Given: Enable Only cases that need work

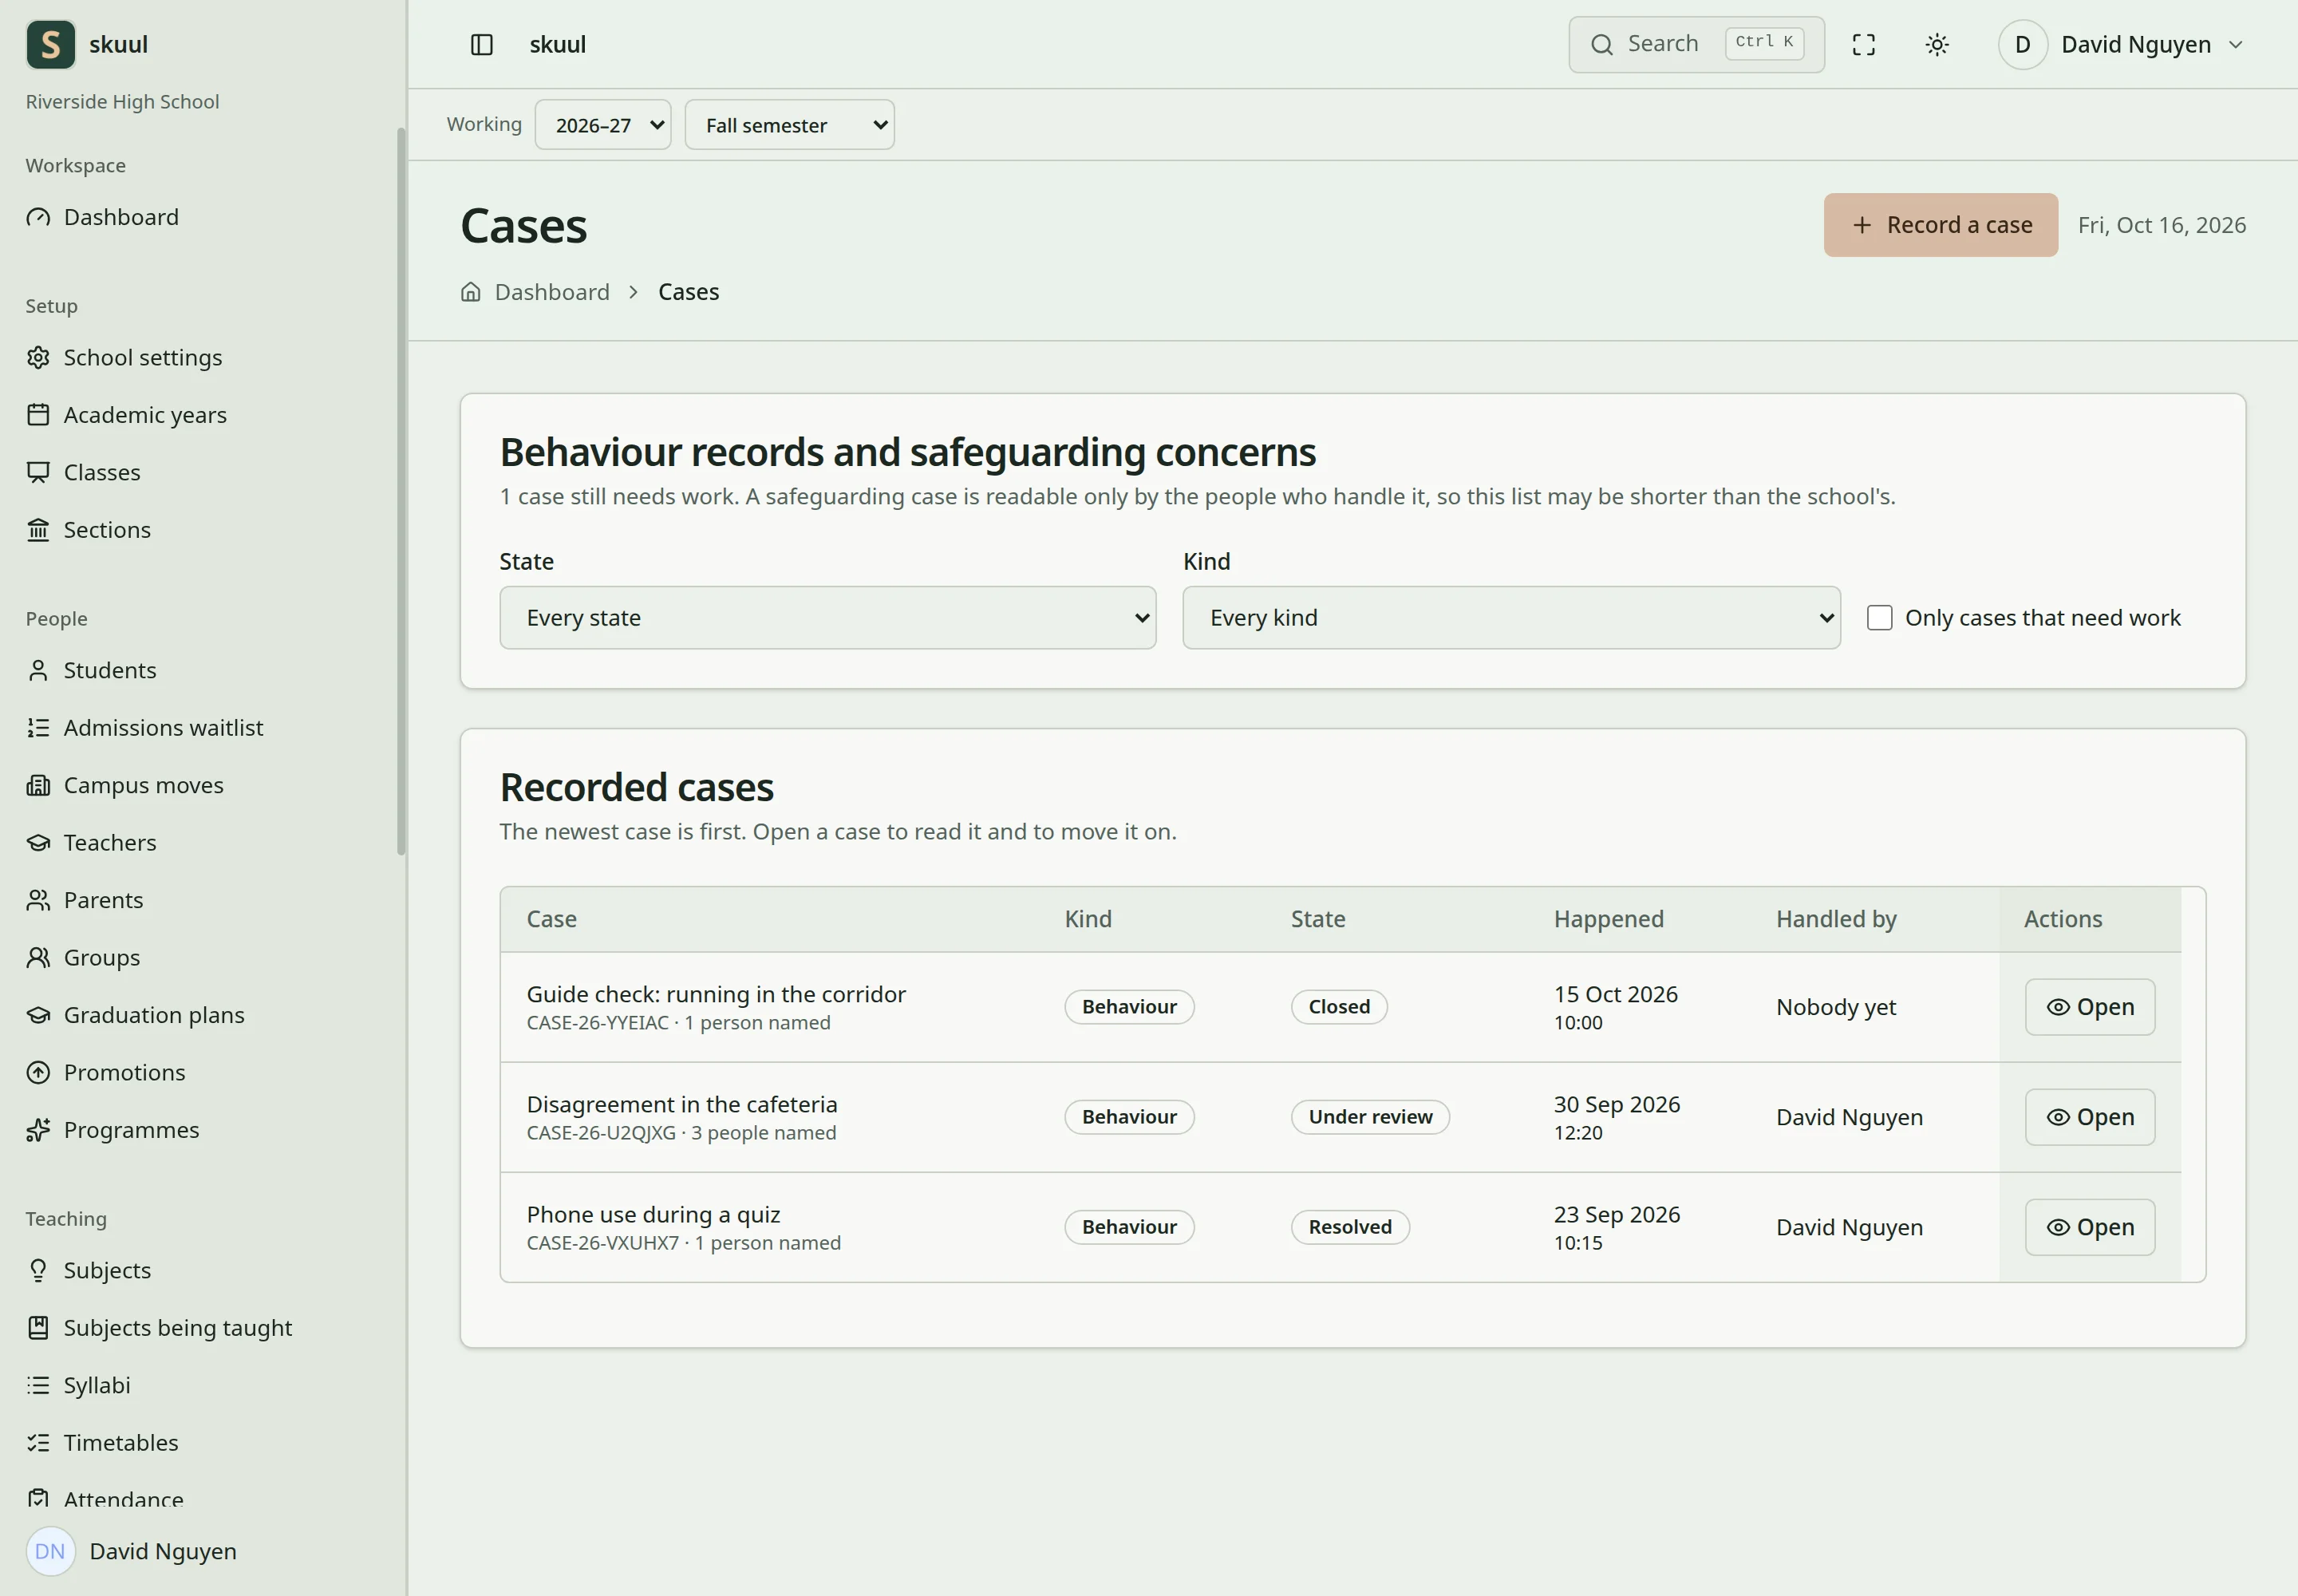Looking at the screenshot, I should tap(1880, 618).
